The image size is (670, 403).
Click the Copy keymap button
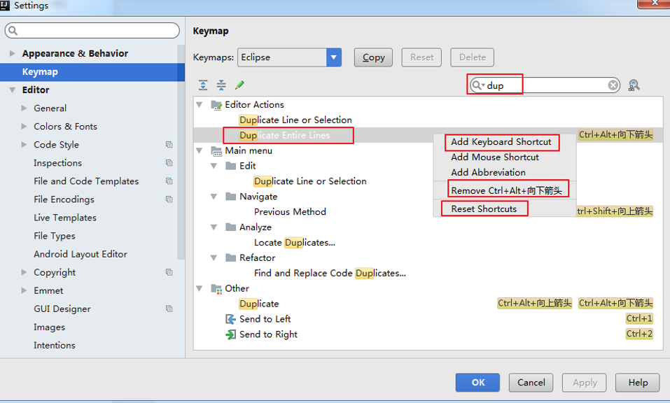373,57
